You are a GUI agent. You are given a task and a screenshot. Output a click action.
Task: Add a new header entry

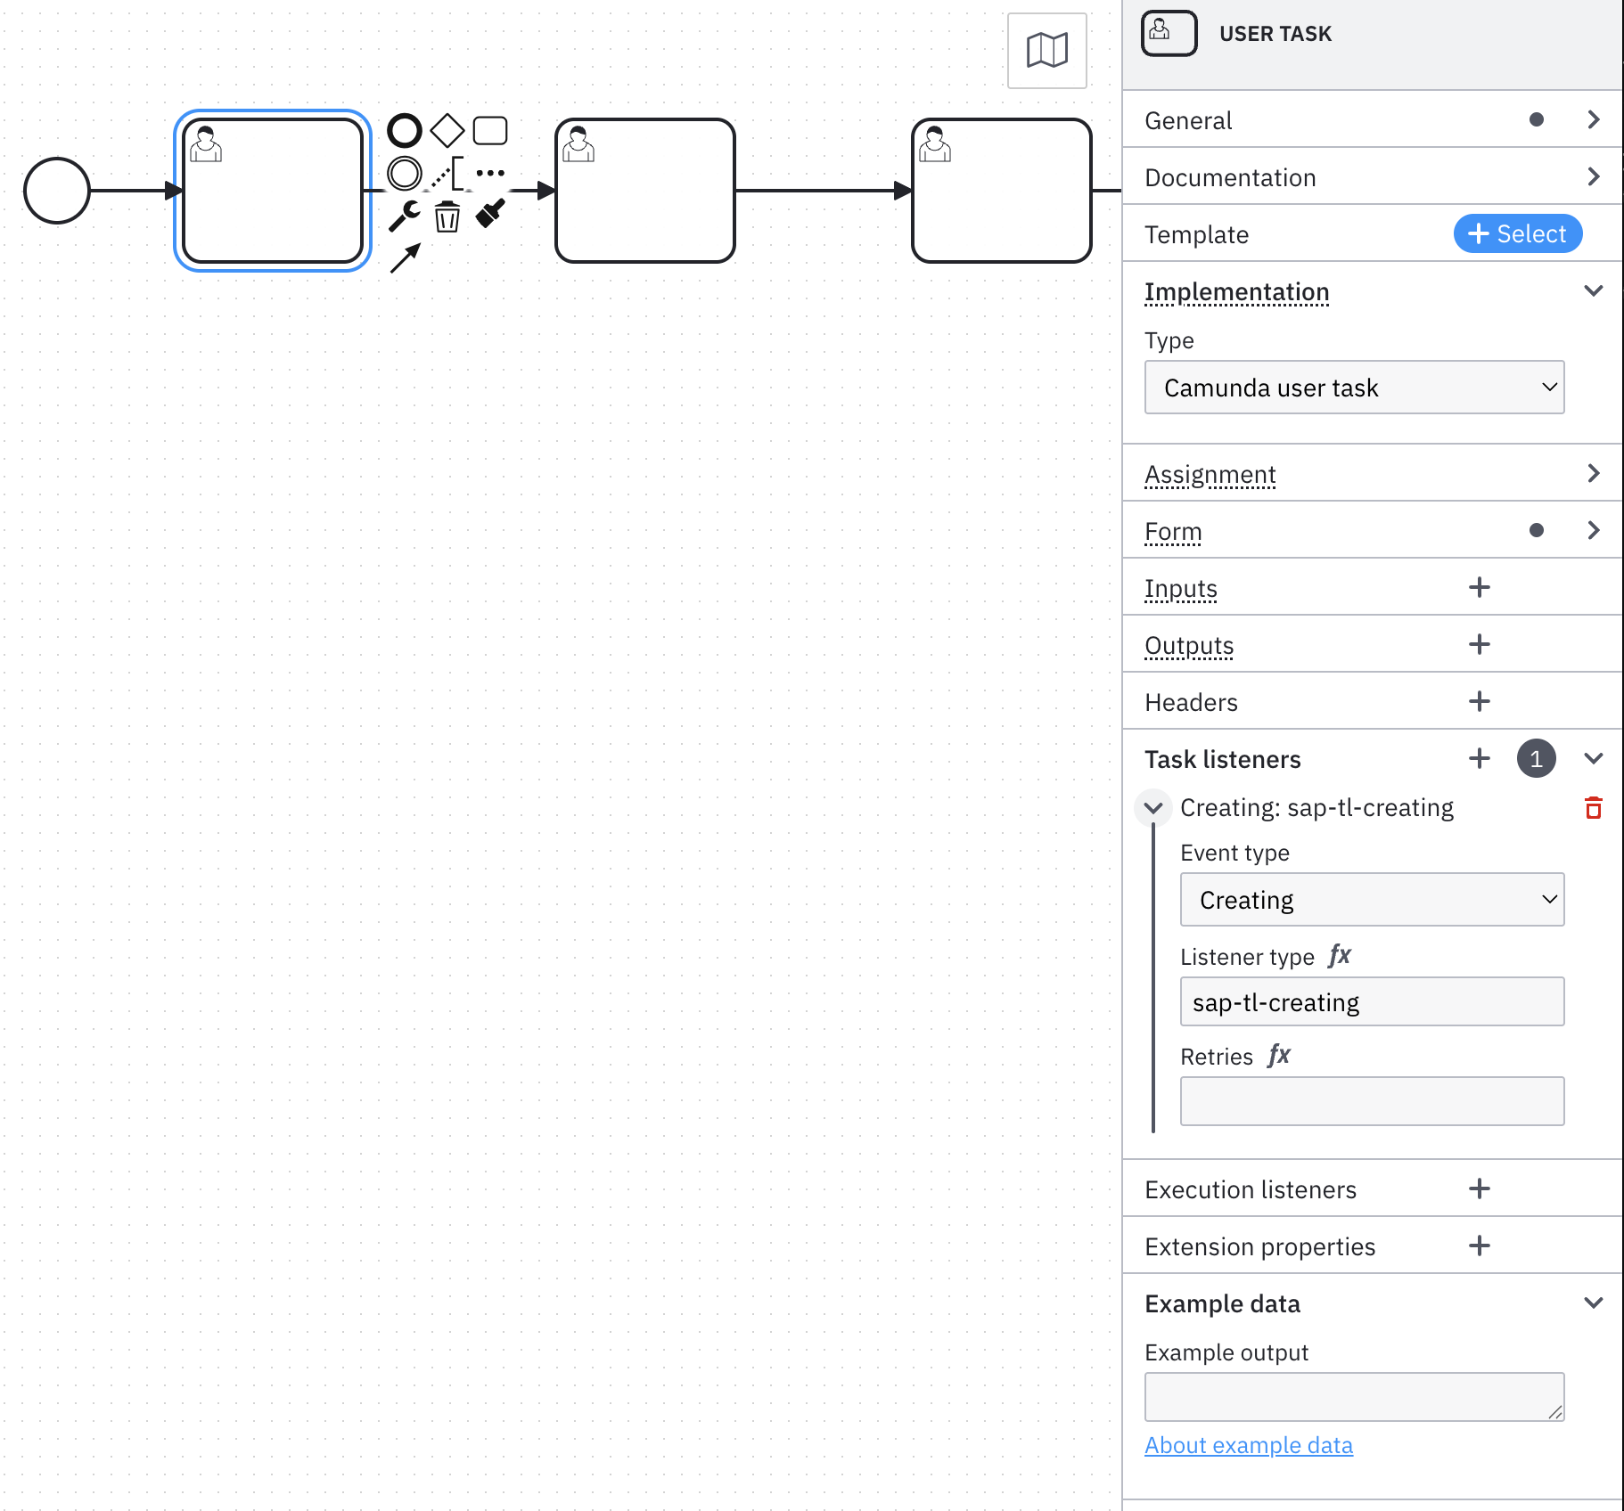point(1479,701)
